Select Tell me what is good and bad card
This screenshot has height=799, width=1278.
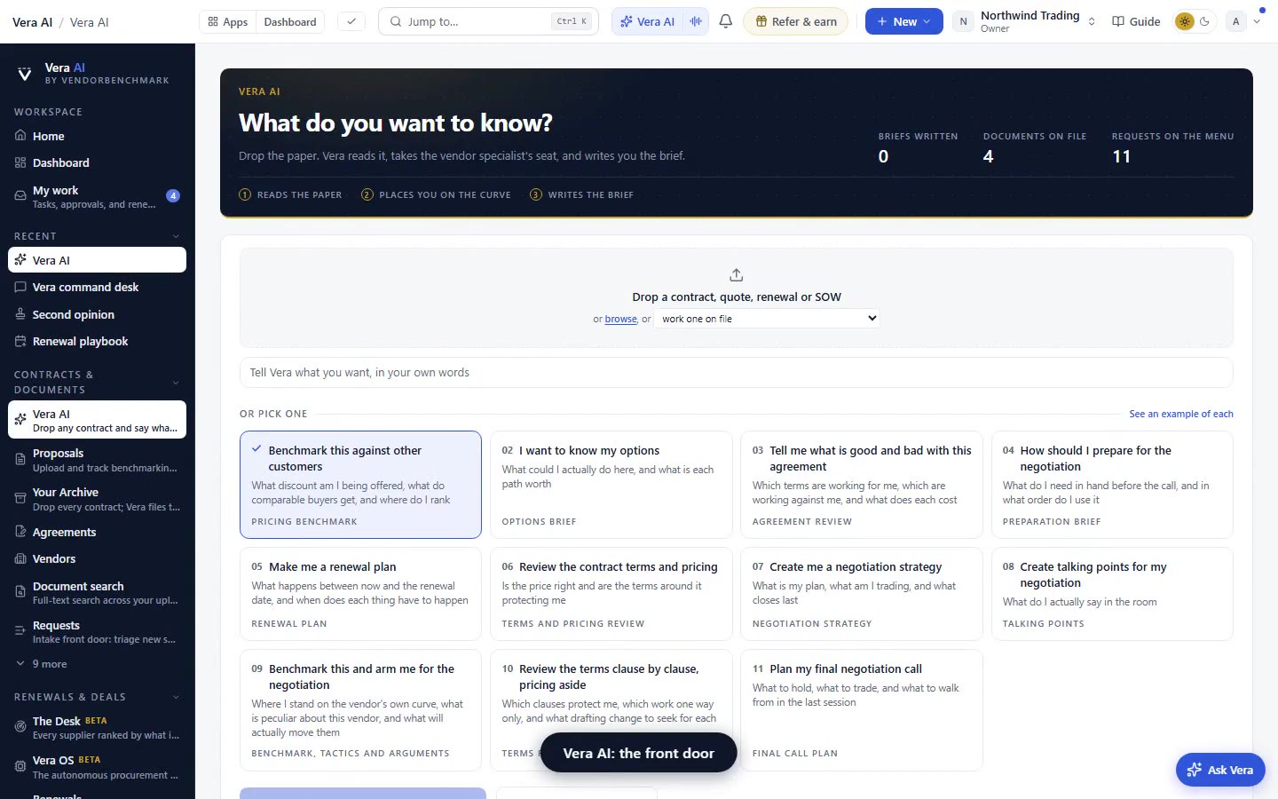(862, 485)
